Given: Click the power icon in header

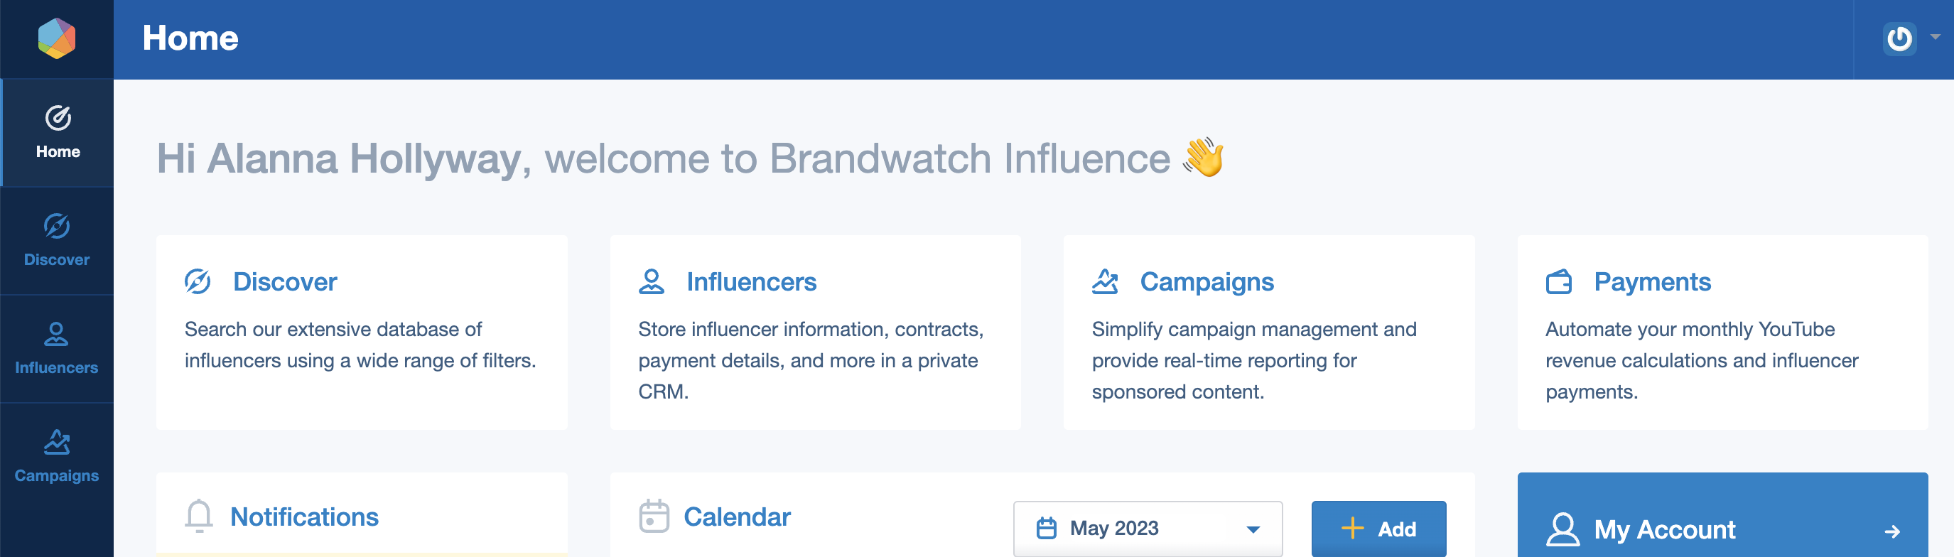Looking at the screenshot, I should (x=1899, y=38).
